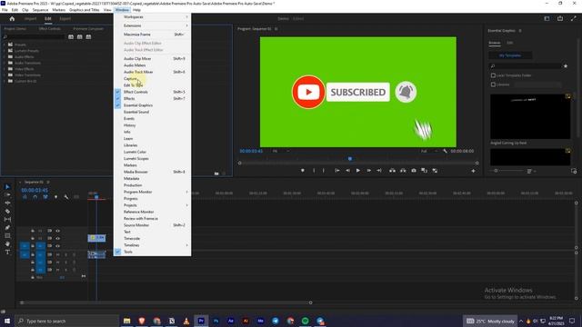Step back one frame in Program Monitor
The image size is (582, 327).
click(347, 171)
